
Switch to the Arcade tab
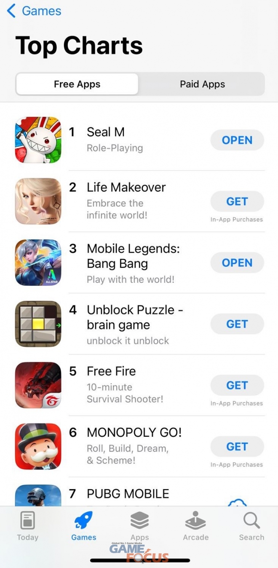coord(196,526)
